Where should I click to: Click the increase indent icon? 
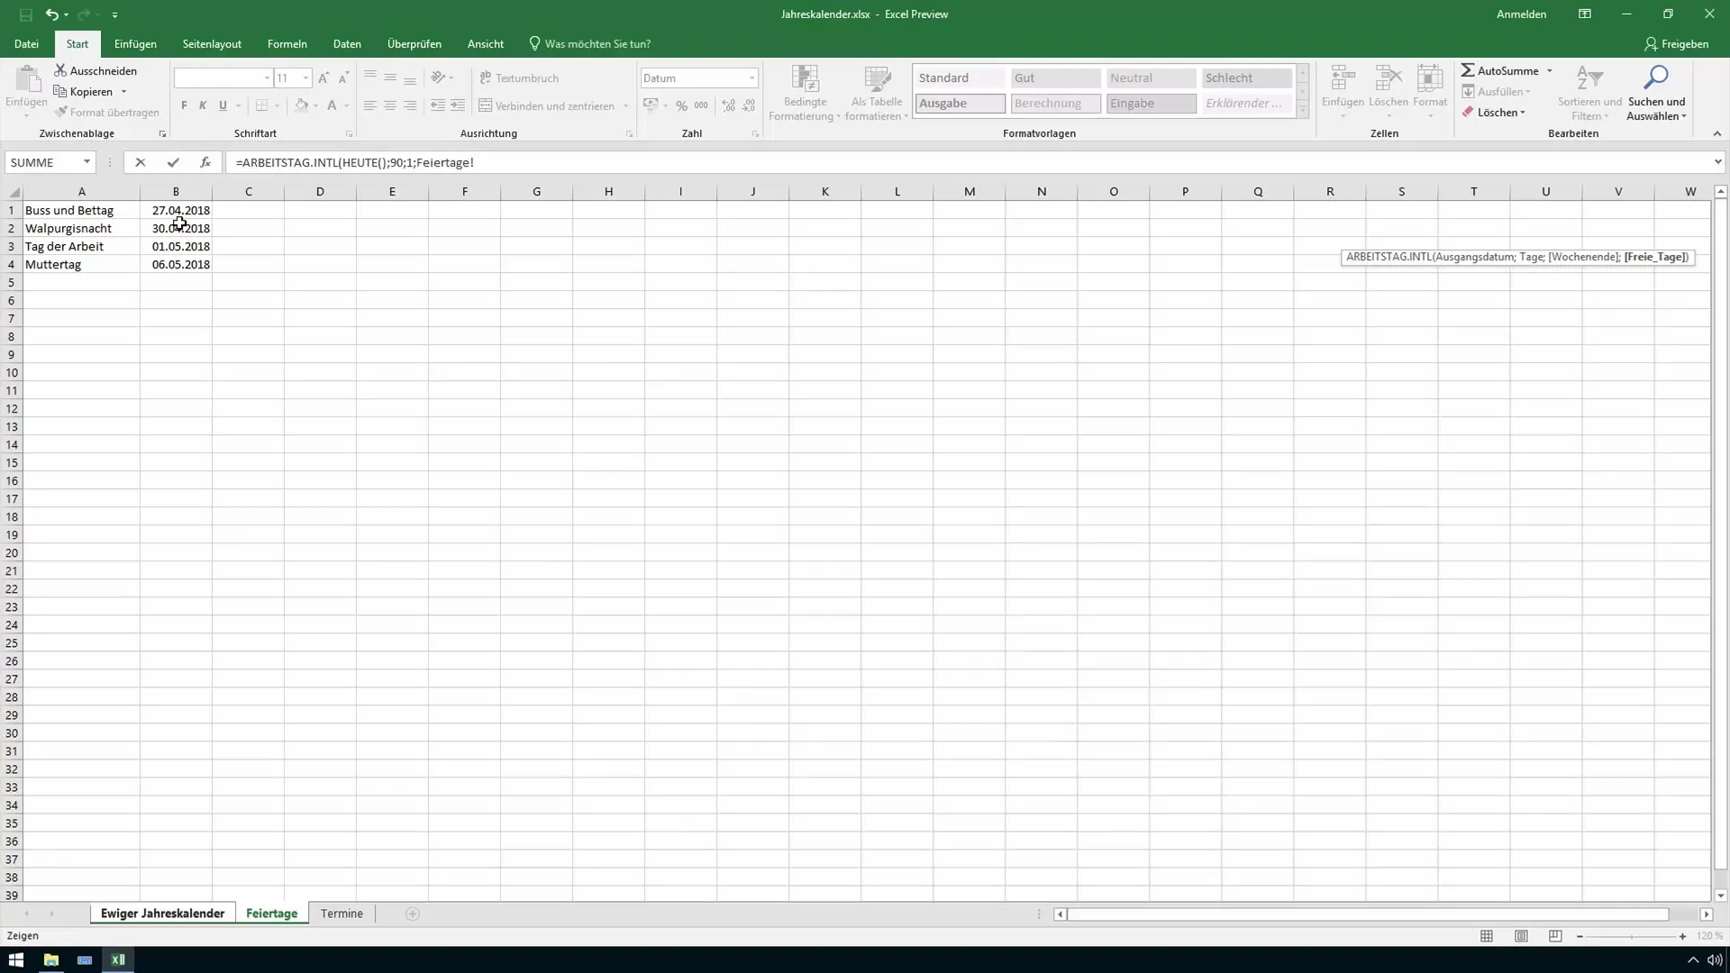(458, 106)
